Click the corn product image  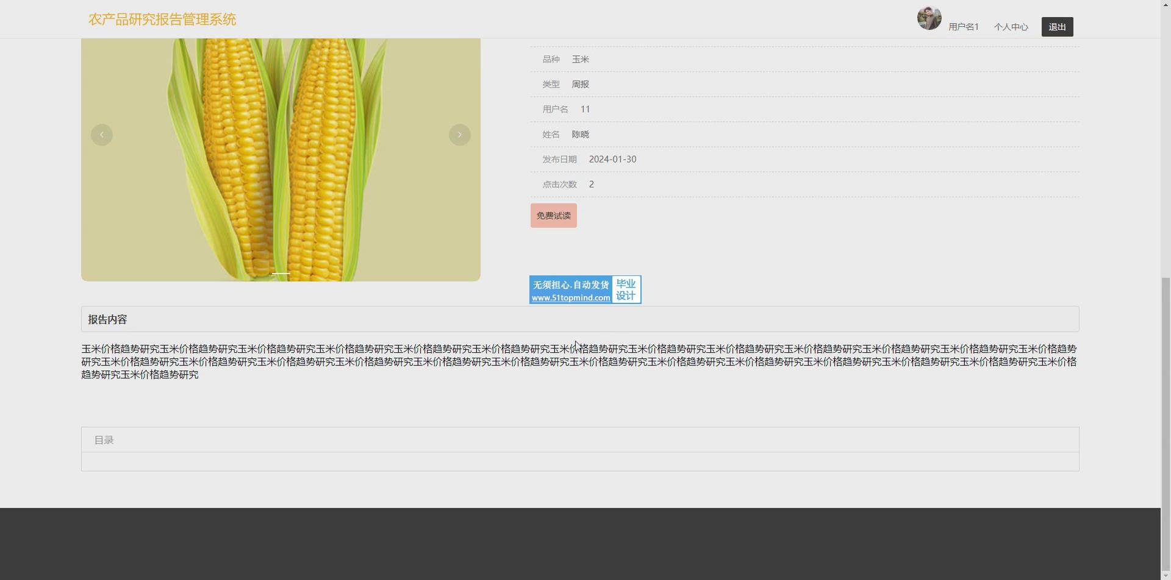coord(281,160)
